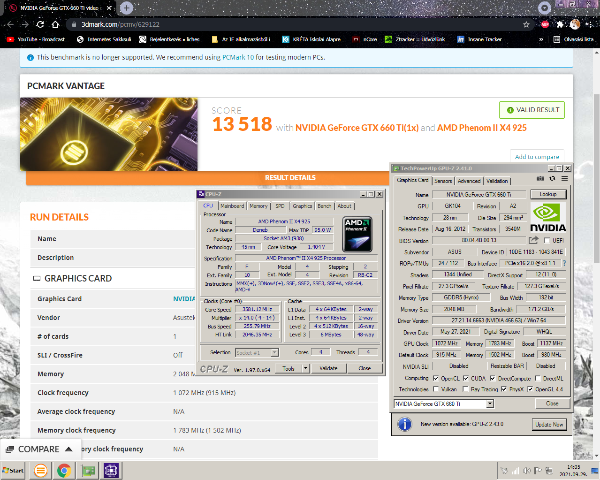Open the Chrome extensions puzzle menu
This screenshot has width=600, height=480.
click(560, 24)
